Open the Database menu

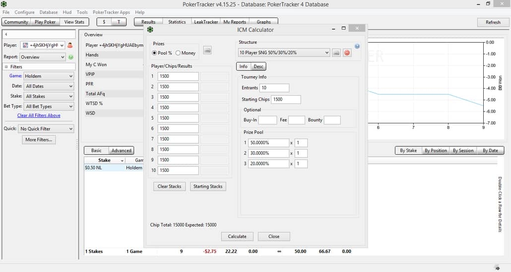pos(49,12)
